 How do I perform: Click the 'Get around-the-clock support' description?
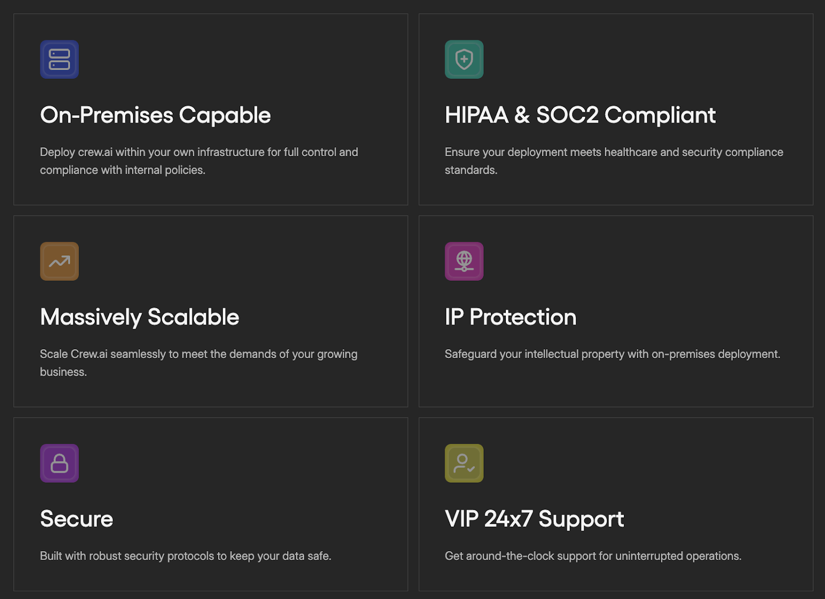[x=593, y=556]
